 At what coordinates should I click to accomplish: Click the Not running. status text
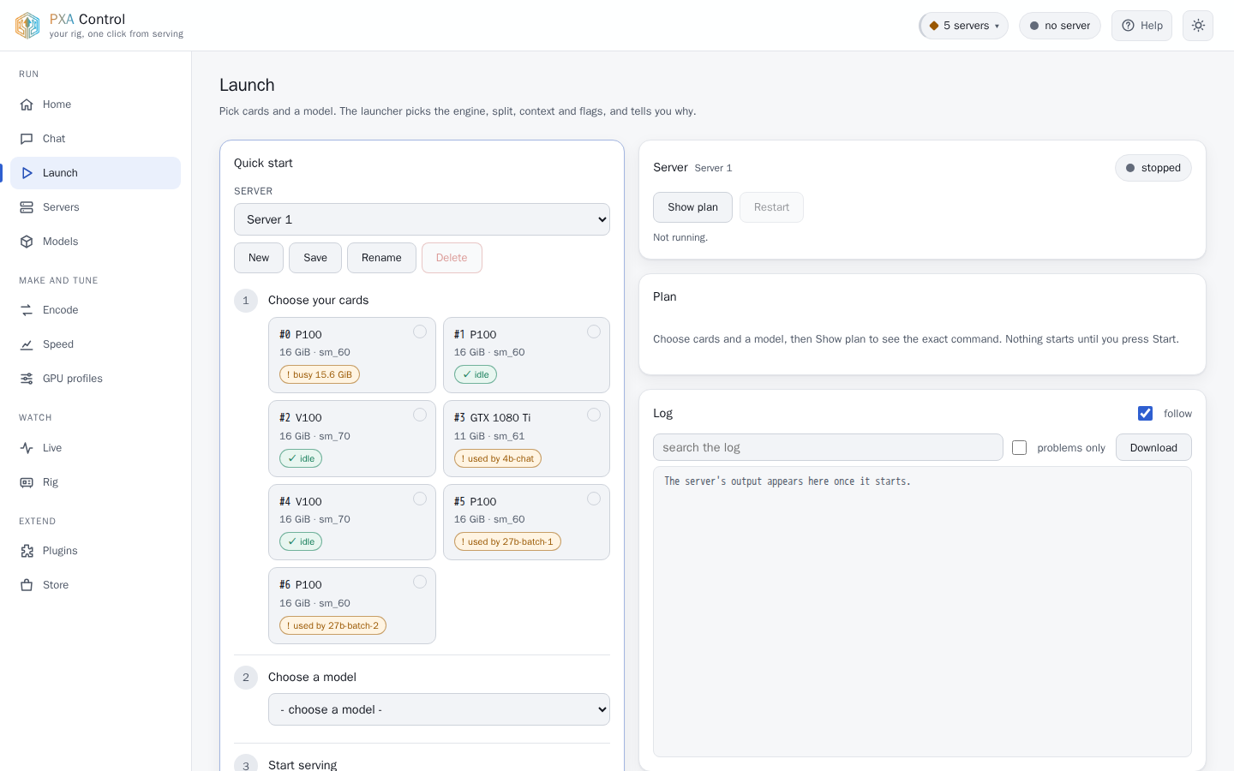coord(680,237)
